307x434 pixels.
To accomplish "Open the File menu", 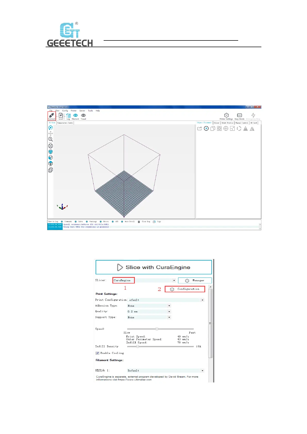I will point(51,111).
